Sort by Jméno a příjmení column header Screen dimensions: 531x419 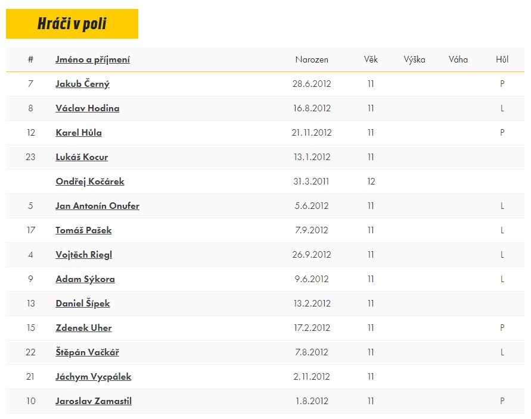92,60
